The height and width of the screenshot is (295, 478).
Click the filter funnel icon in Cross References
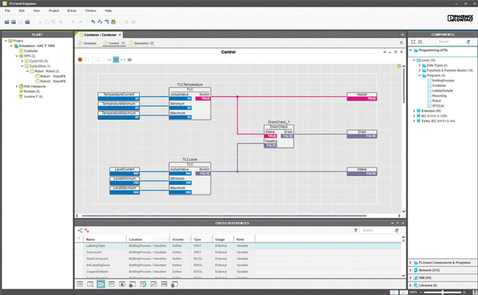(x=356, y=230)
